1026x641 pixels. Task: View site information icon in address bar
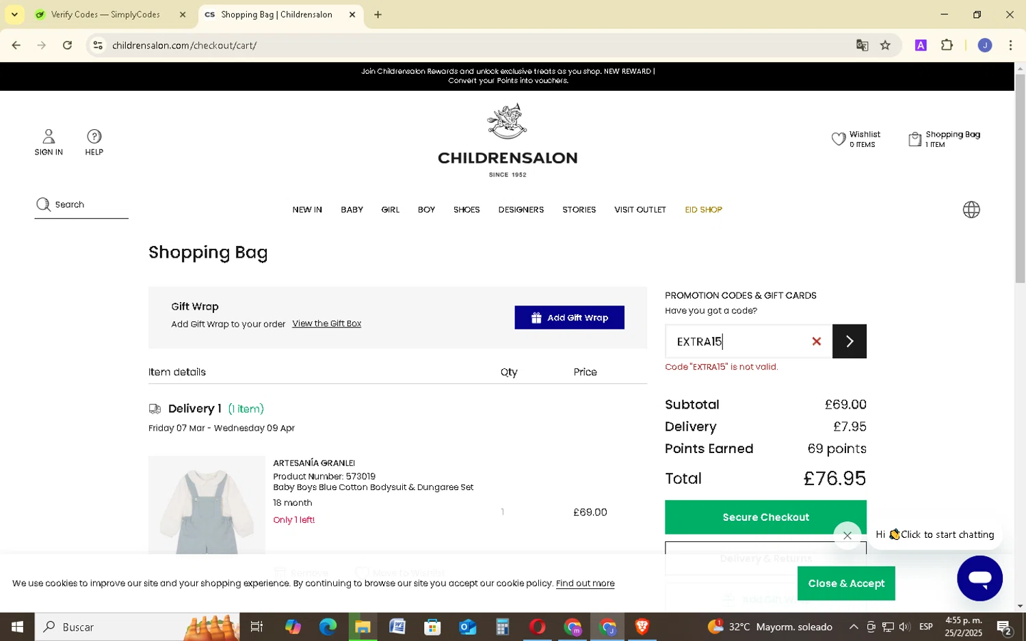[98, 45]
